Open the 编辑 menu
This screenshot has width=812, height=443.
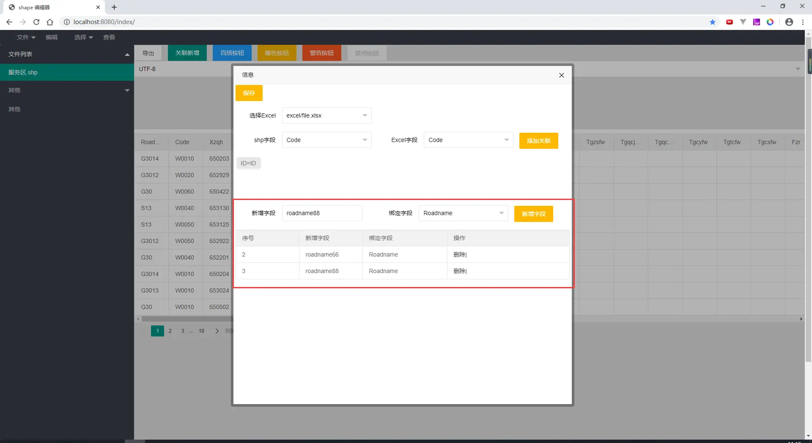(x=52, y=37)
